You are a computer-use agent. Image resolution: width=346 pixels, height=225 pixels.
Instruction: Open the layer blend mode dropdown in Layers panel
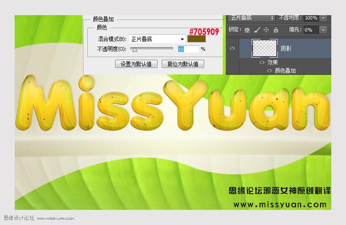click(x=252, y=18)
